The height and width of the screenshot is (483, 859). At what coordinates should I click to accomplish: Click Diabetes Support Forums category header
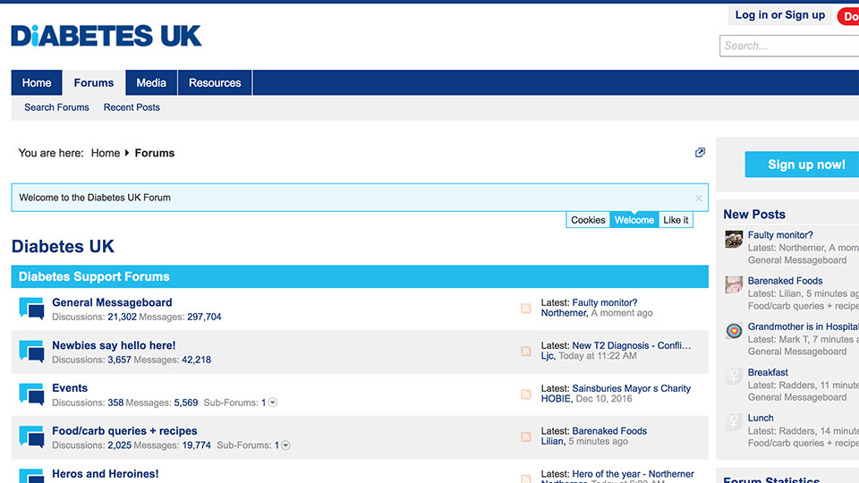pos(360,276)
